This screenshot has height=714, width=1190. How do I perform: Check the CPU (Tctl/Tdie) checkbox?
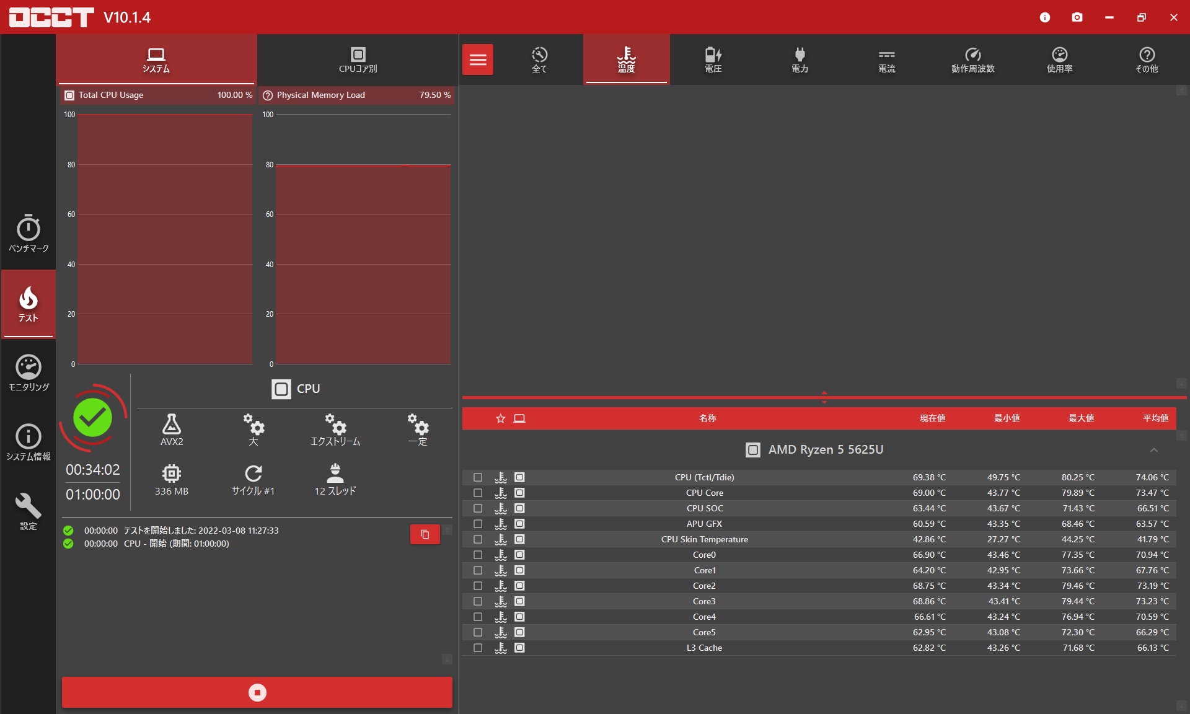tap(478, 477)
